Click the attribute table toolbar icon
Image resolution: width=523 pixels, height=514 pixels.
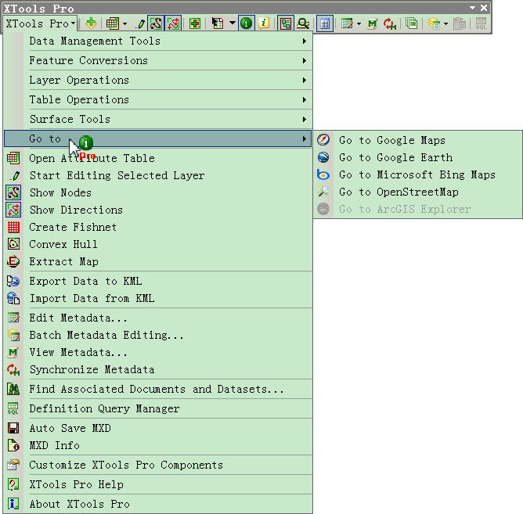pyautogui.click(x=113, y=23)
